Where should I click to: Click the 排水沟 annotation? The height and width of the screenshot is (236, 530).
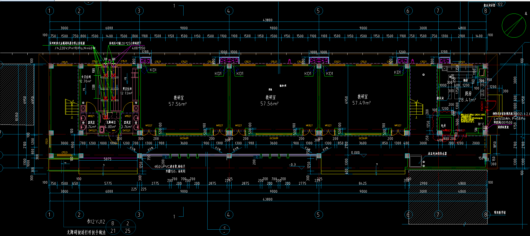(440, 98)
